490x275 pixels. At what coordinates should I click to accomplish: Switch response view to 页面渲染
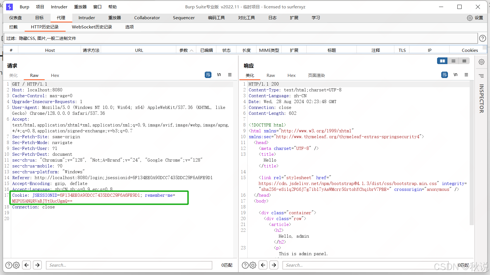point(316,76)
